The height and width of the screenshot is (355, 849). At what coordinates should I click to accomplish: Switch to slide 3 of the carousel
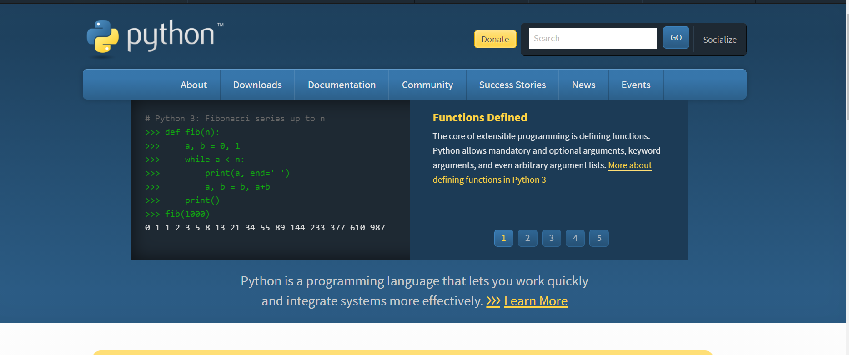[551, 238]
